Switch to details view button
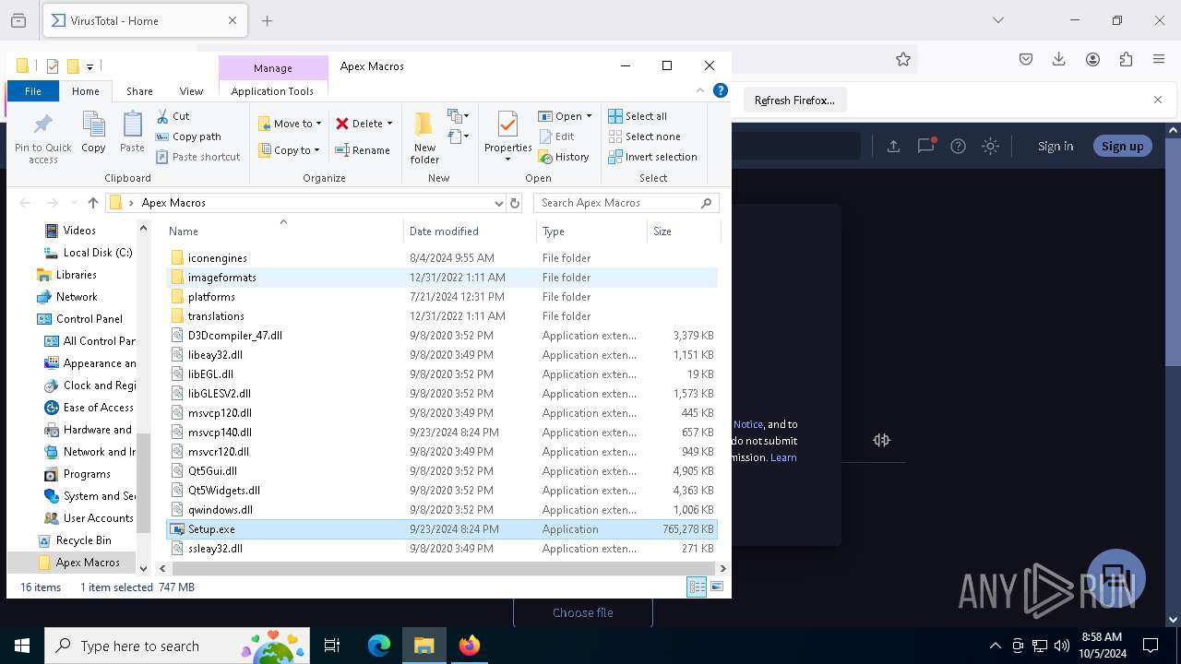 click(698, 587)
